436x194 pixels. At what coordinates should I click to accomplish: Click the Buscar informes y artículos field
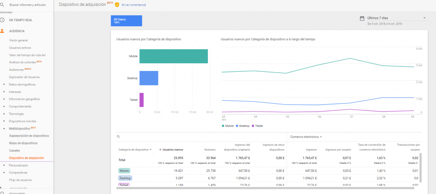coord(27,5)
